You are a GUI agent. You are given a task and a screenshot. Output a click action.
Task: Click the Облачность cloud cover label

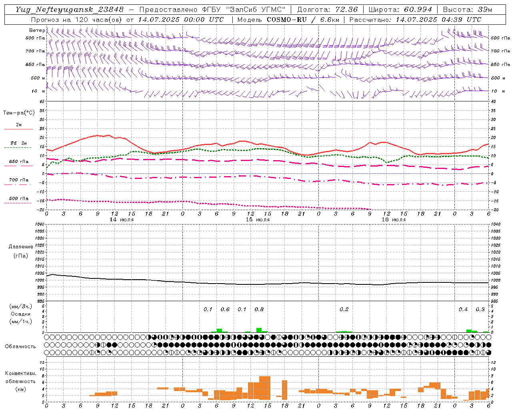pos(20,346)
